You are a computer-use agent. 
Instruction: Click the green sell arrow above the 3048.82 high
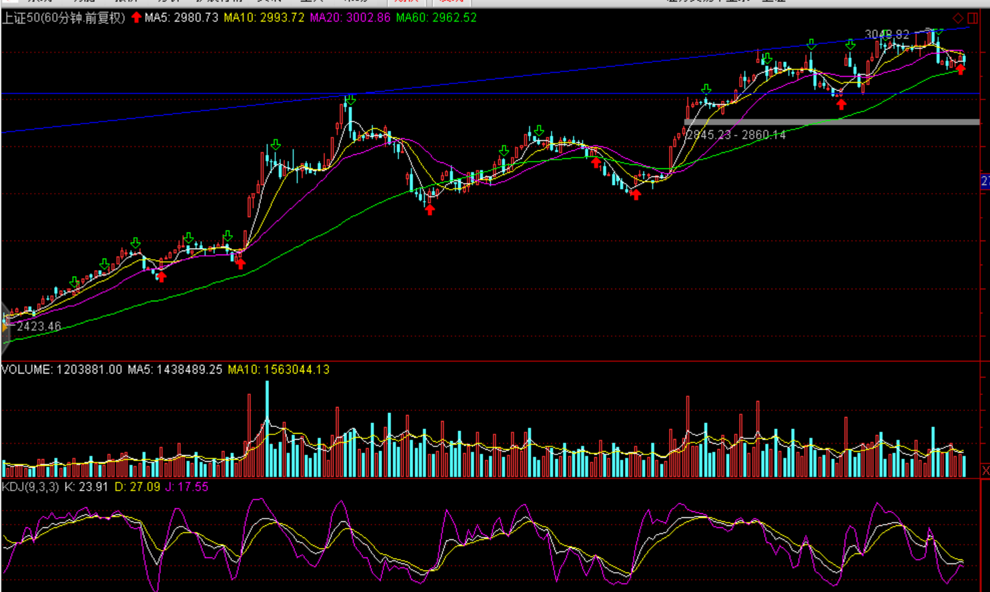click(x=938, y=31)
